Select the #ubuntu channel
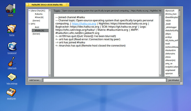This screenshot has height=111, width=191. click(38, 14)
